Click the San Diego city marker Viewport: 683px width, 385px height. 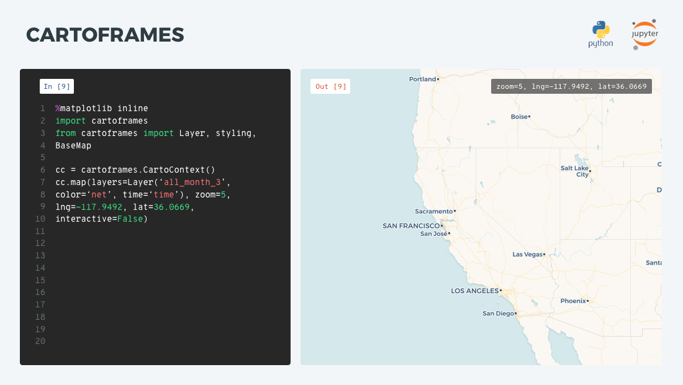pos(515,313)
